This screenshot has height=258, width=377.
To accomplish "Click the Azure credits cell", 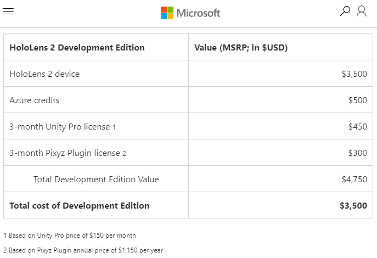I will [35, 100].
